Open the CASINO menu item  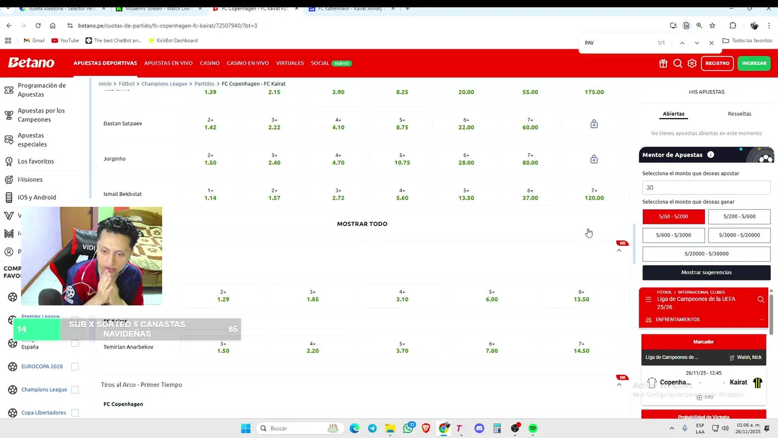[210, 63]
